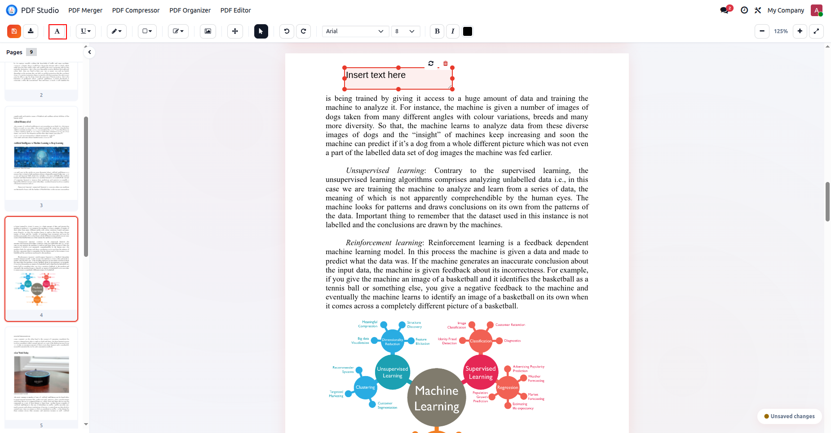Click the 125% zoom level value
Image resolution: width=831 pixels, height=433 pixels.
(781, 31)
